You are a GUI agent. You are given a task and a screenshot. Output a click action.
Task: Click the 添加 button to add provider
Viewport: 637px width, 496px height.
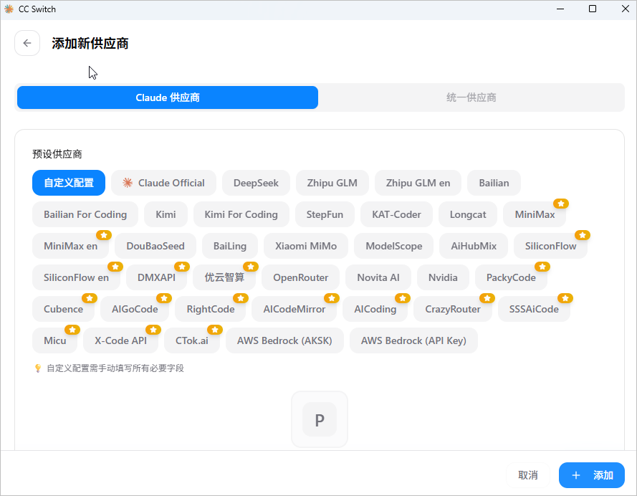(592, 475)
